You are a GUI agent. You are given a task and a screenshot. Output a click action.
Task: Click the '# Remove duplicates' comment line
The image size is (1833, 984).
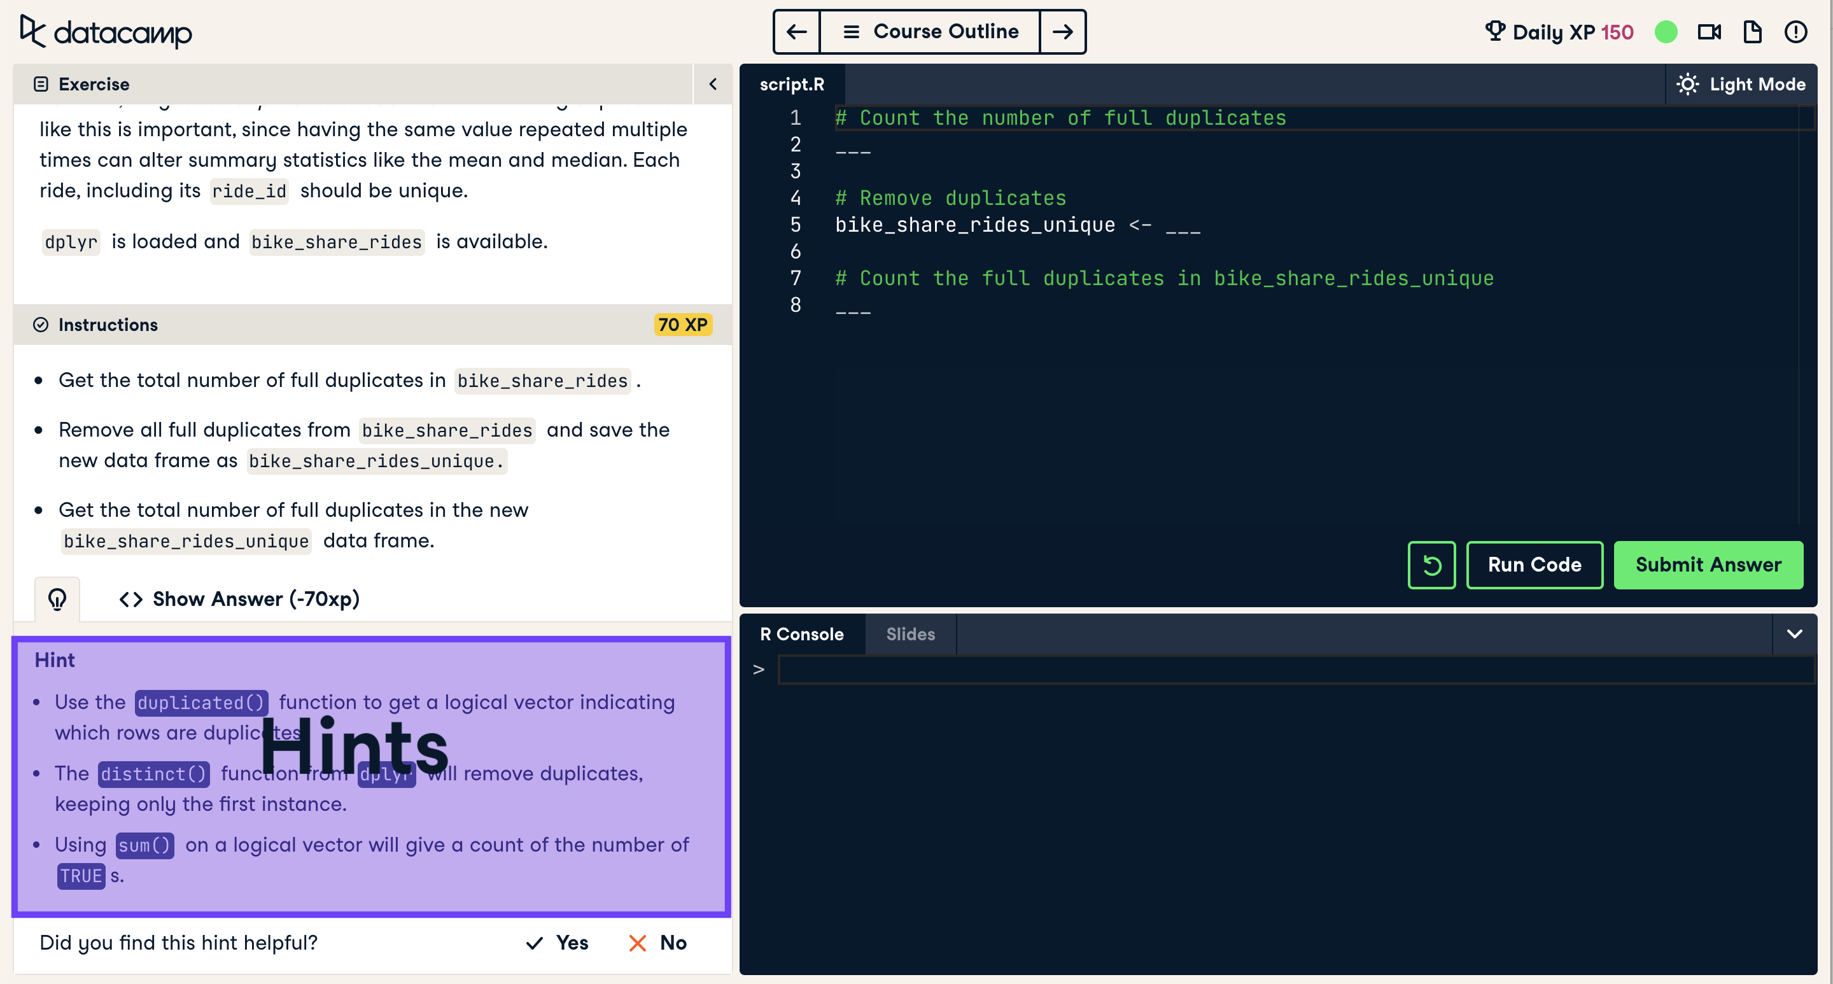[950, 198]
